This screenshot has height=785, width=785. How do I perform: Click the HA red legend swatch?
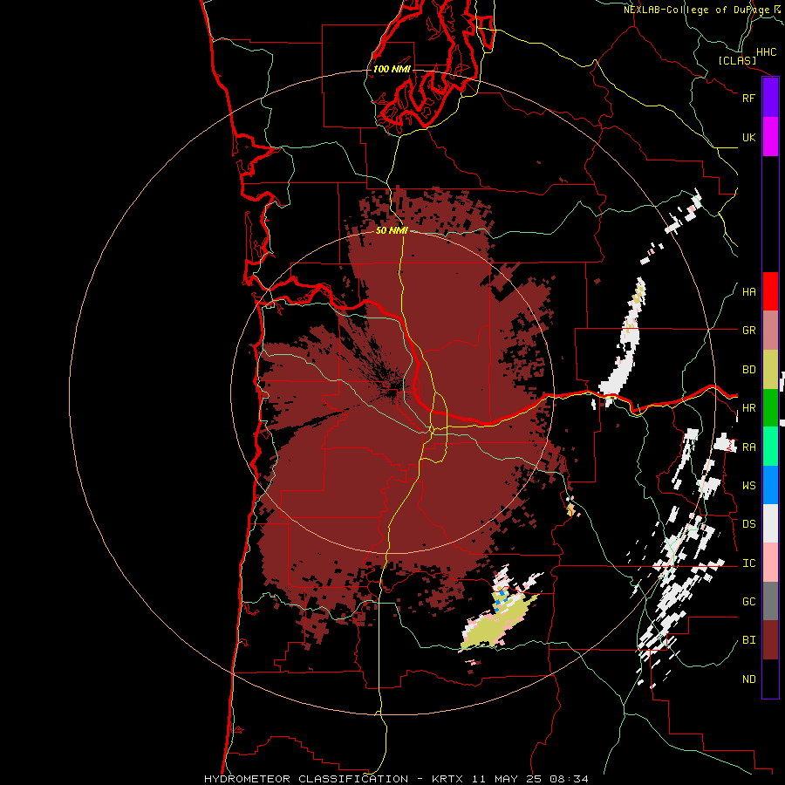(770, 291)
